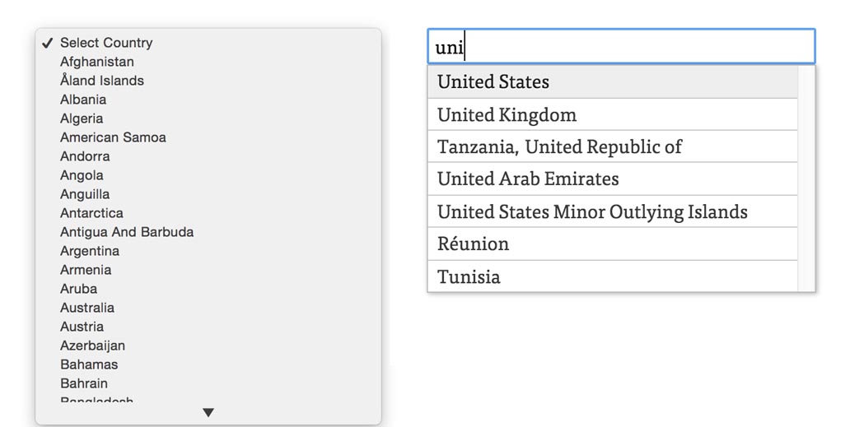
Task: Choose Antarctica in the dropdown list
Action: click(x=91, y=213)
